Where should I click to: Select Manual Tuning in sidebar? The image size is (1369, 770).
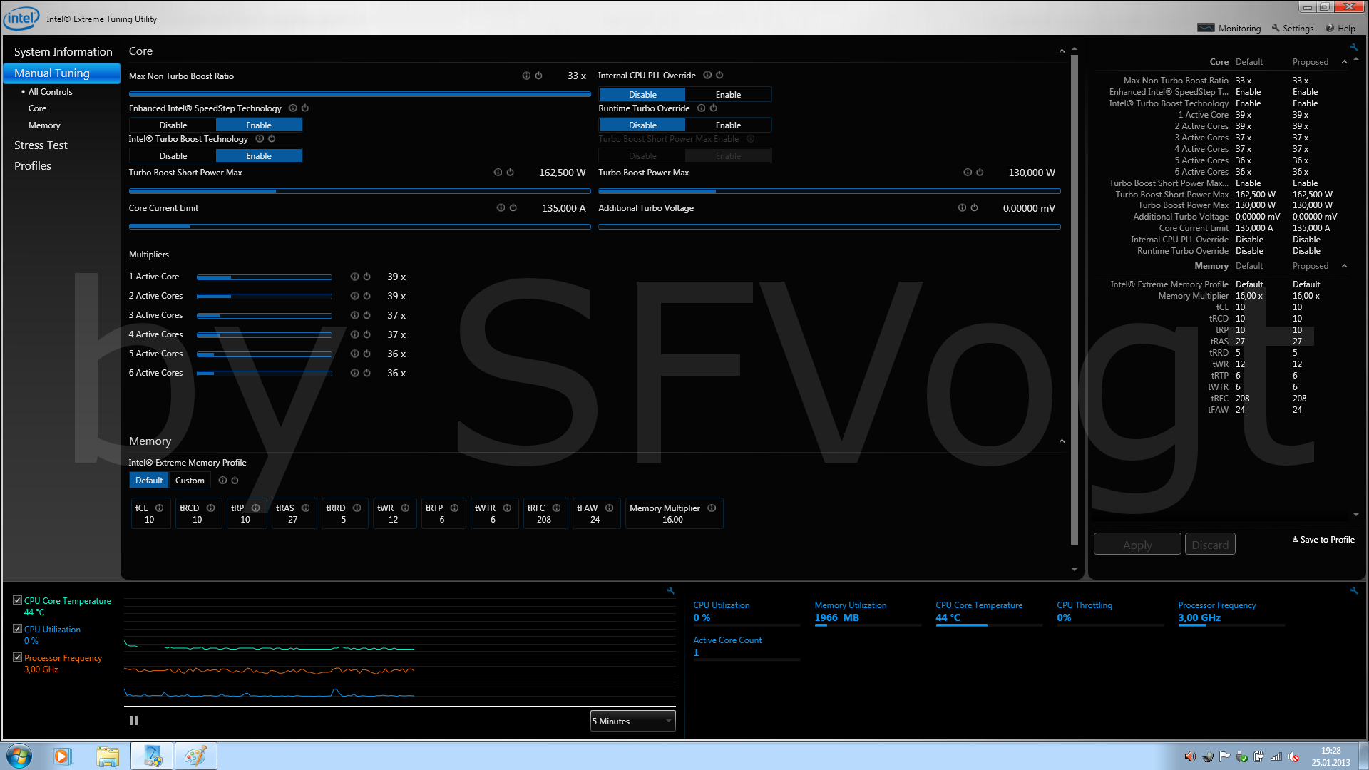tap(62, 73)
